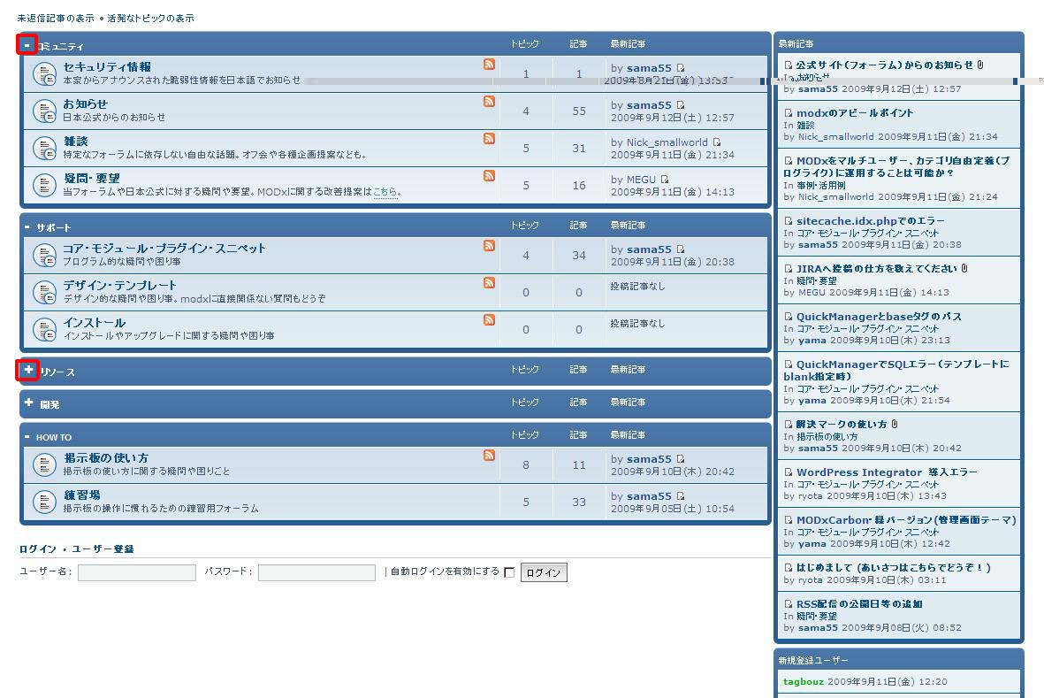Screen dimensions: 1044x698
Task: Open the コア・モジュール・プラグイン・スニペット forum
Action: pyautogui.click(x=164, y=249)
